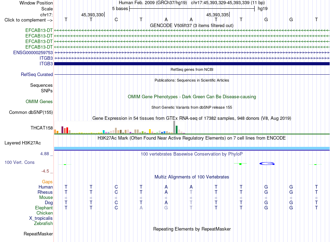Select the 45,393,335 position marker
Screen dimensions: 330x242
[x=218, y=15]
